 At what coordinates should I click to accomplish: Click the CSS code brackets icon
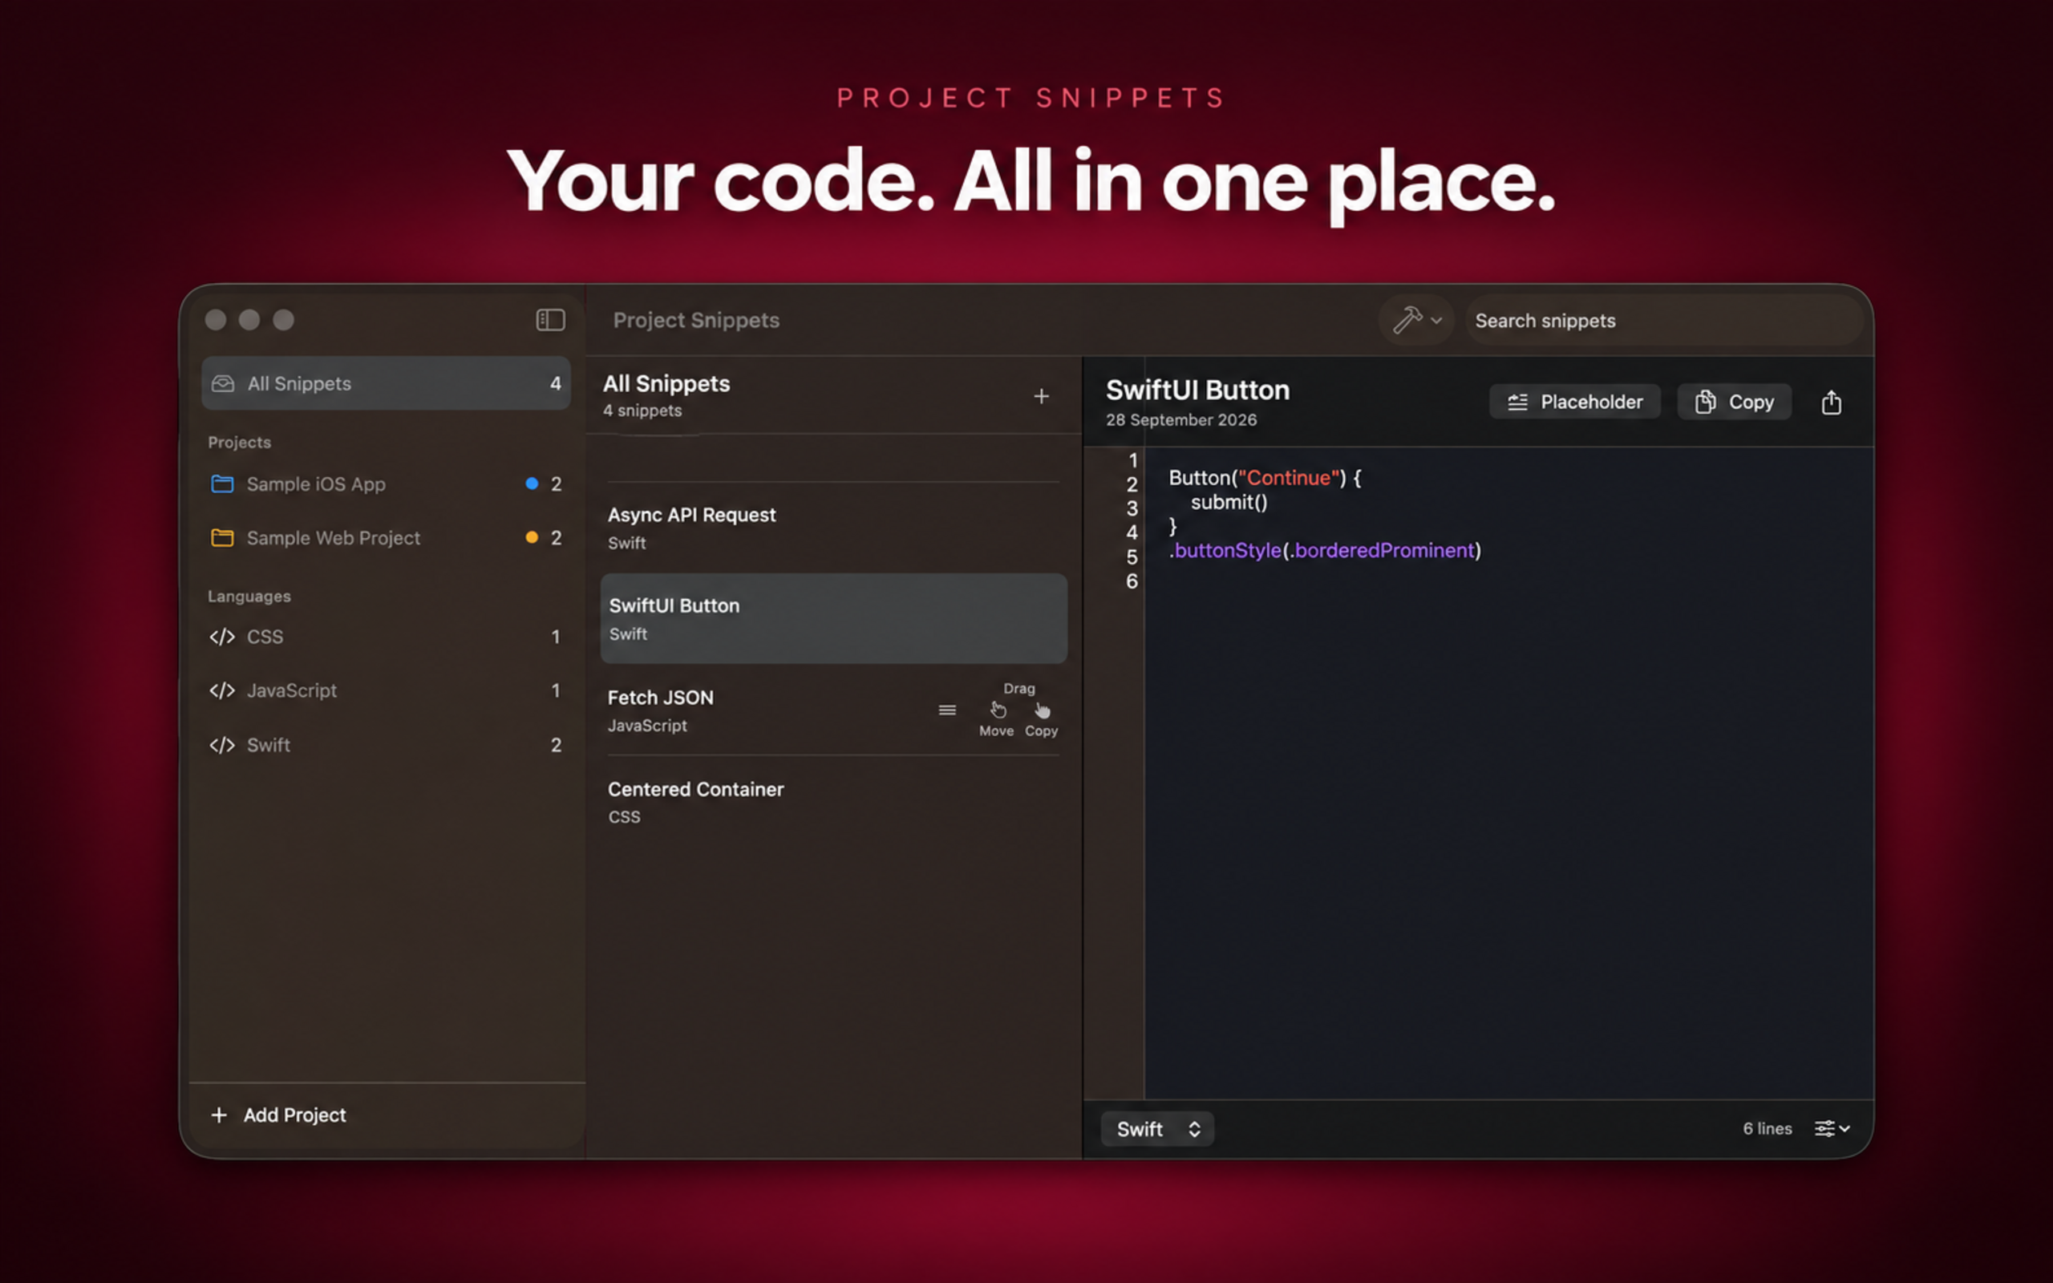click(222, 637)
